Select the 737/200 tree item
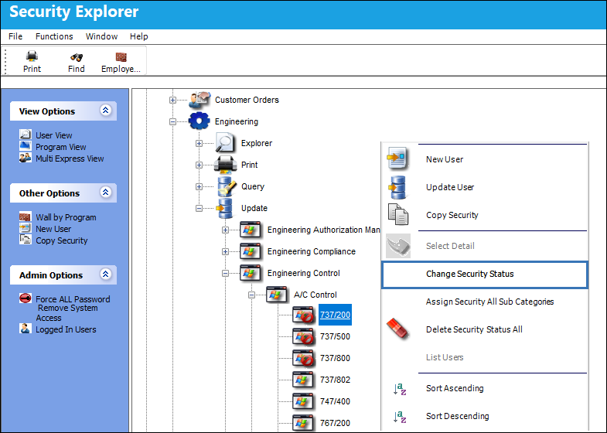 pos(336,315)
